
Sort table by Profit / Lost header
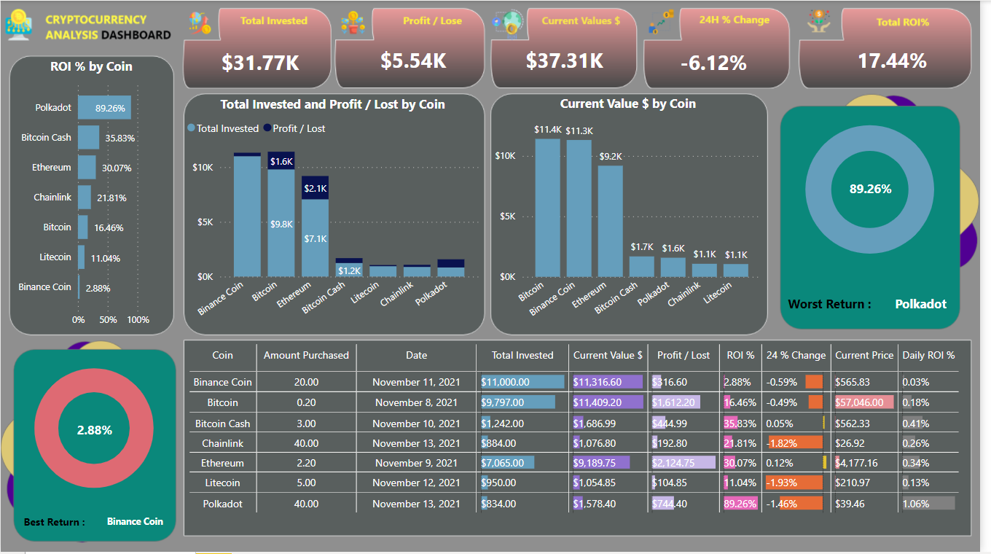point(683,355)
